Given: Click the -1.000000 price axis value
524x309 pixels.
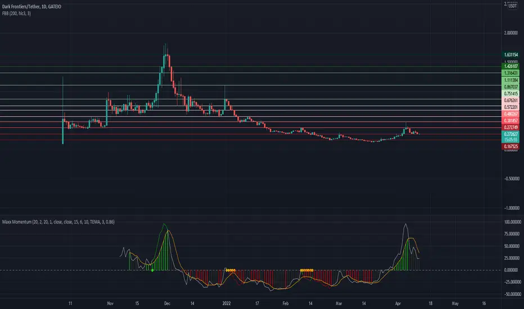Looking at the screenshot, I should coord(511,208).
